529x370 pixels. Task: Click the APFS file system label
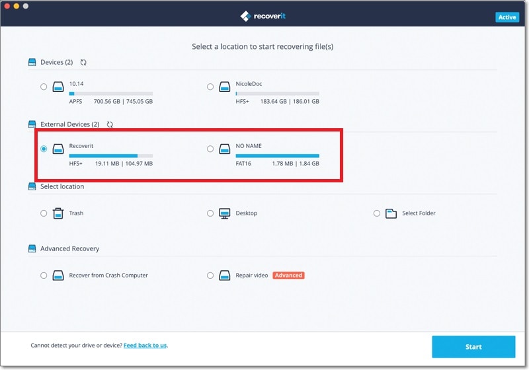coord(75,102)
